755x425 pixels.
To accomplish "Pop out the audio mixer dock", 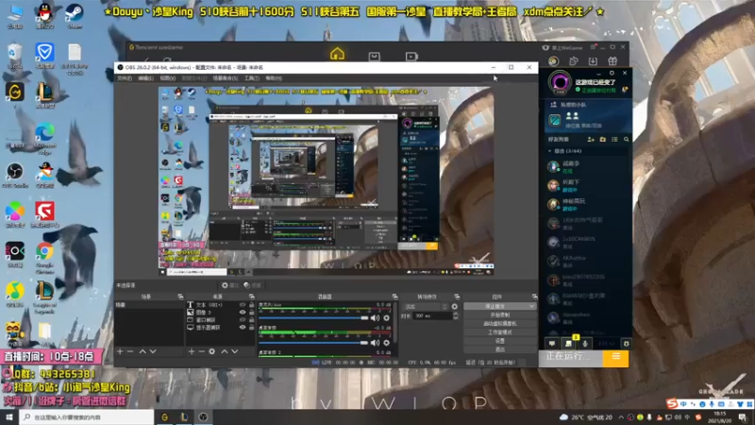I will (x=394, y=297).
